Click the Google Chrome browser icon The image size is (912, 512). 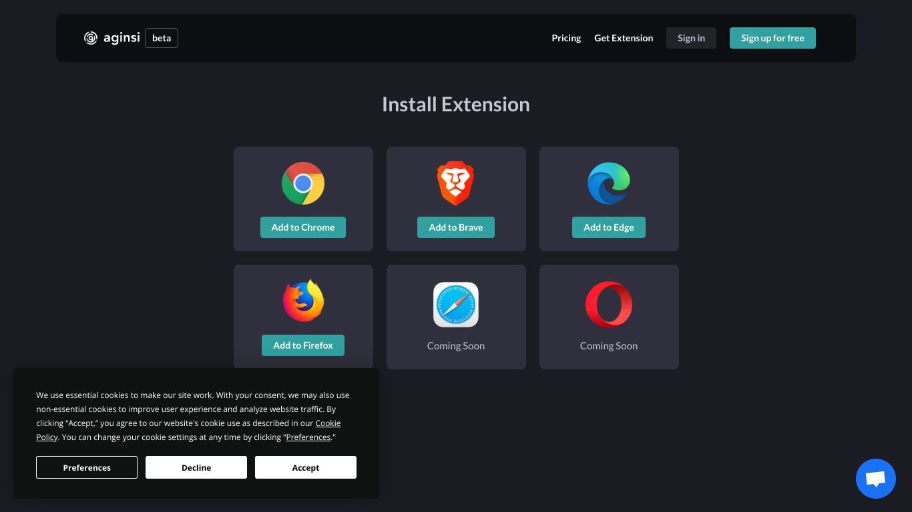(x=303, y=183)
